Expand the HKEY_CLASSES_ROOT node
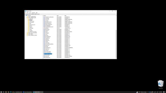Screen dimensions: 166x93 26,17
